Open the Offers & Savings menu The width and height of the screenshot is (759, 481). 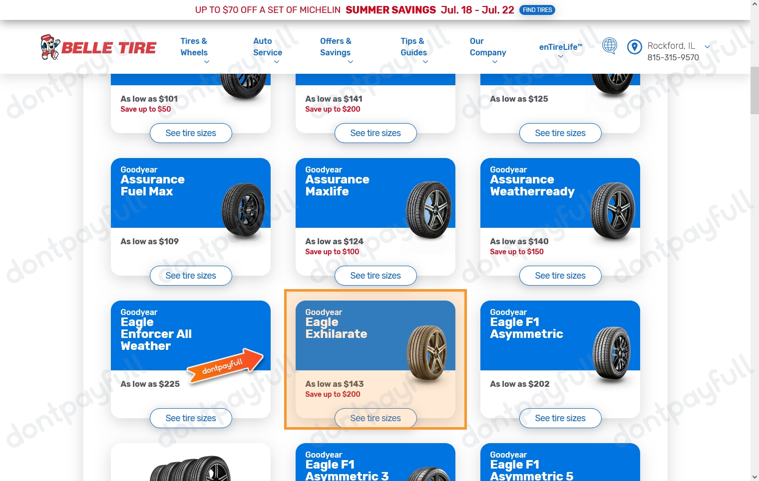click(x=336, y=51)
